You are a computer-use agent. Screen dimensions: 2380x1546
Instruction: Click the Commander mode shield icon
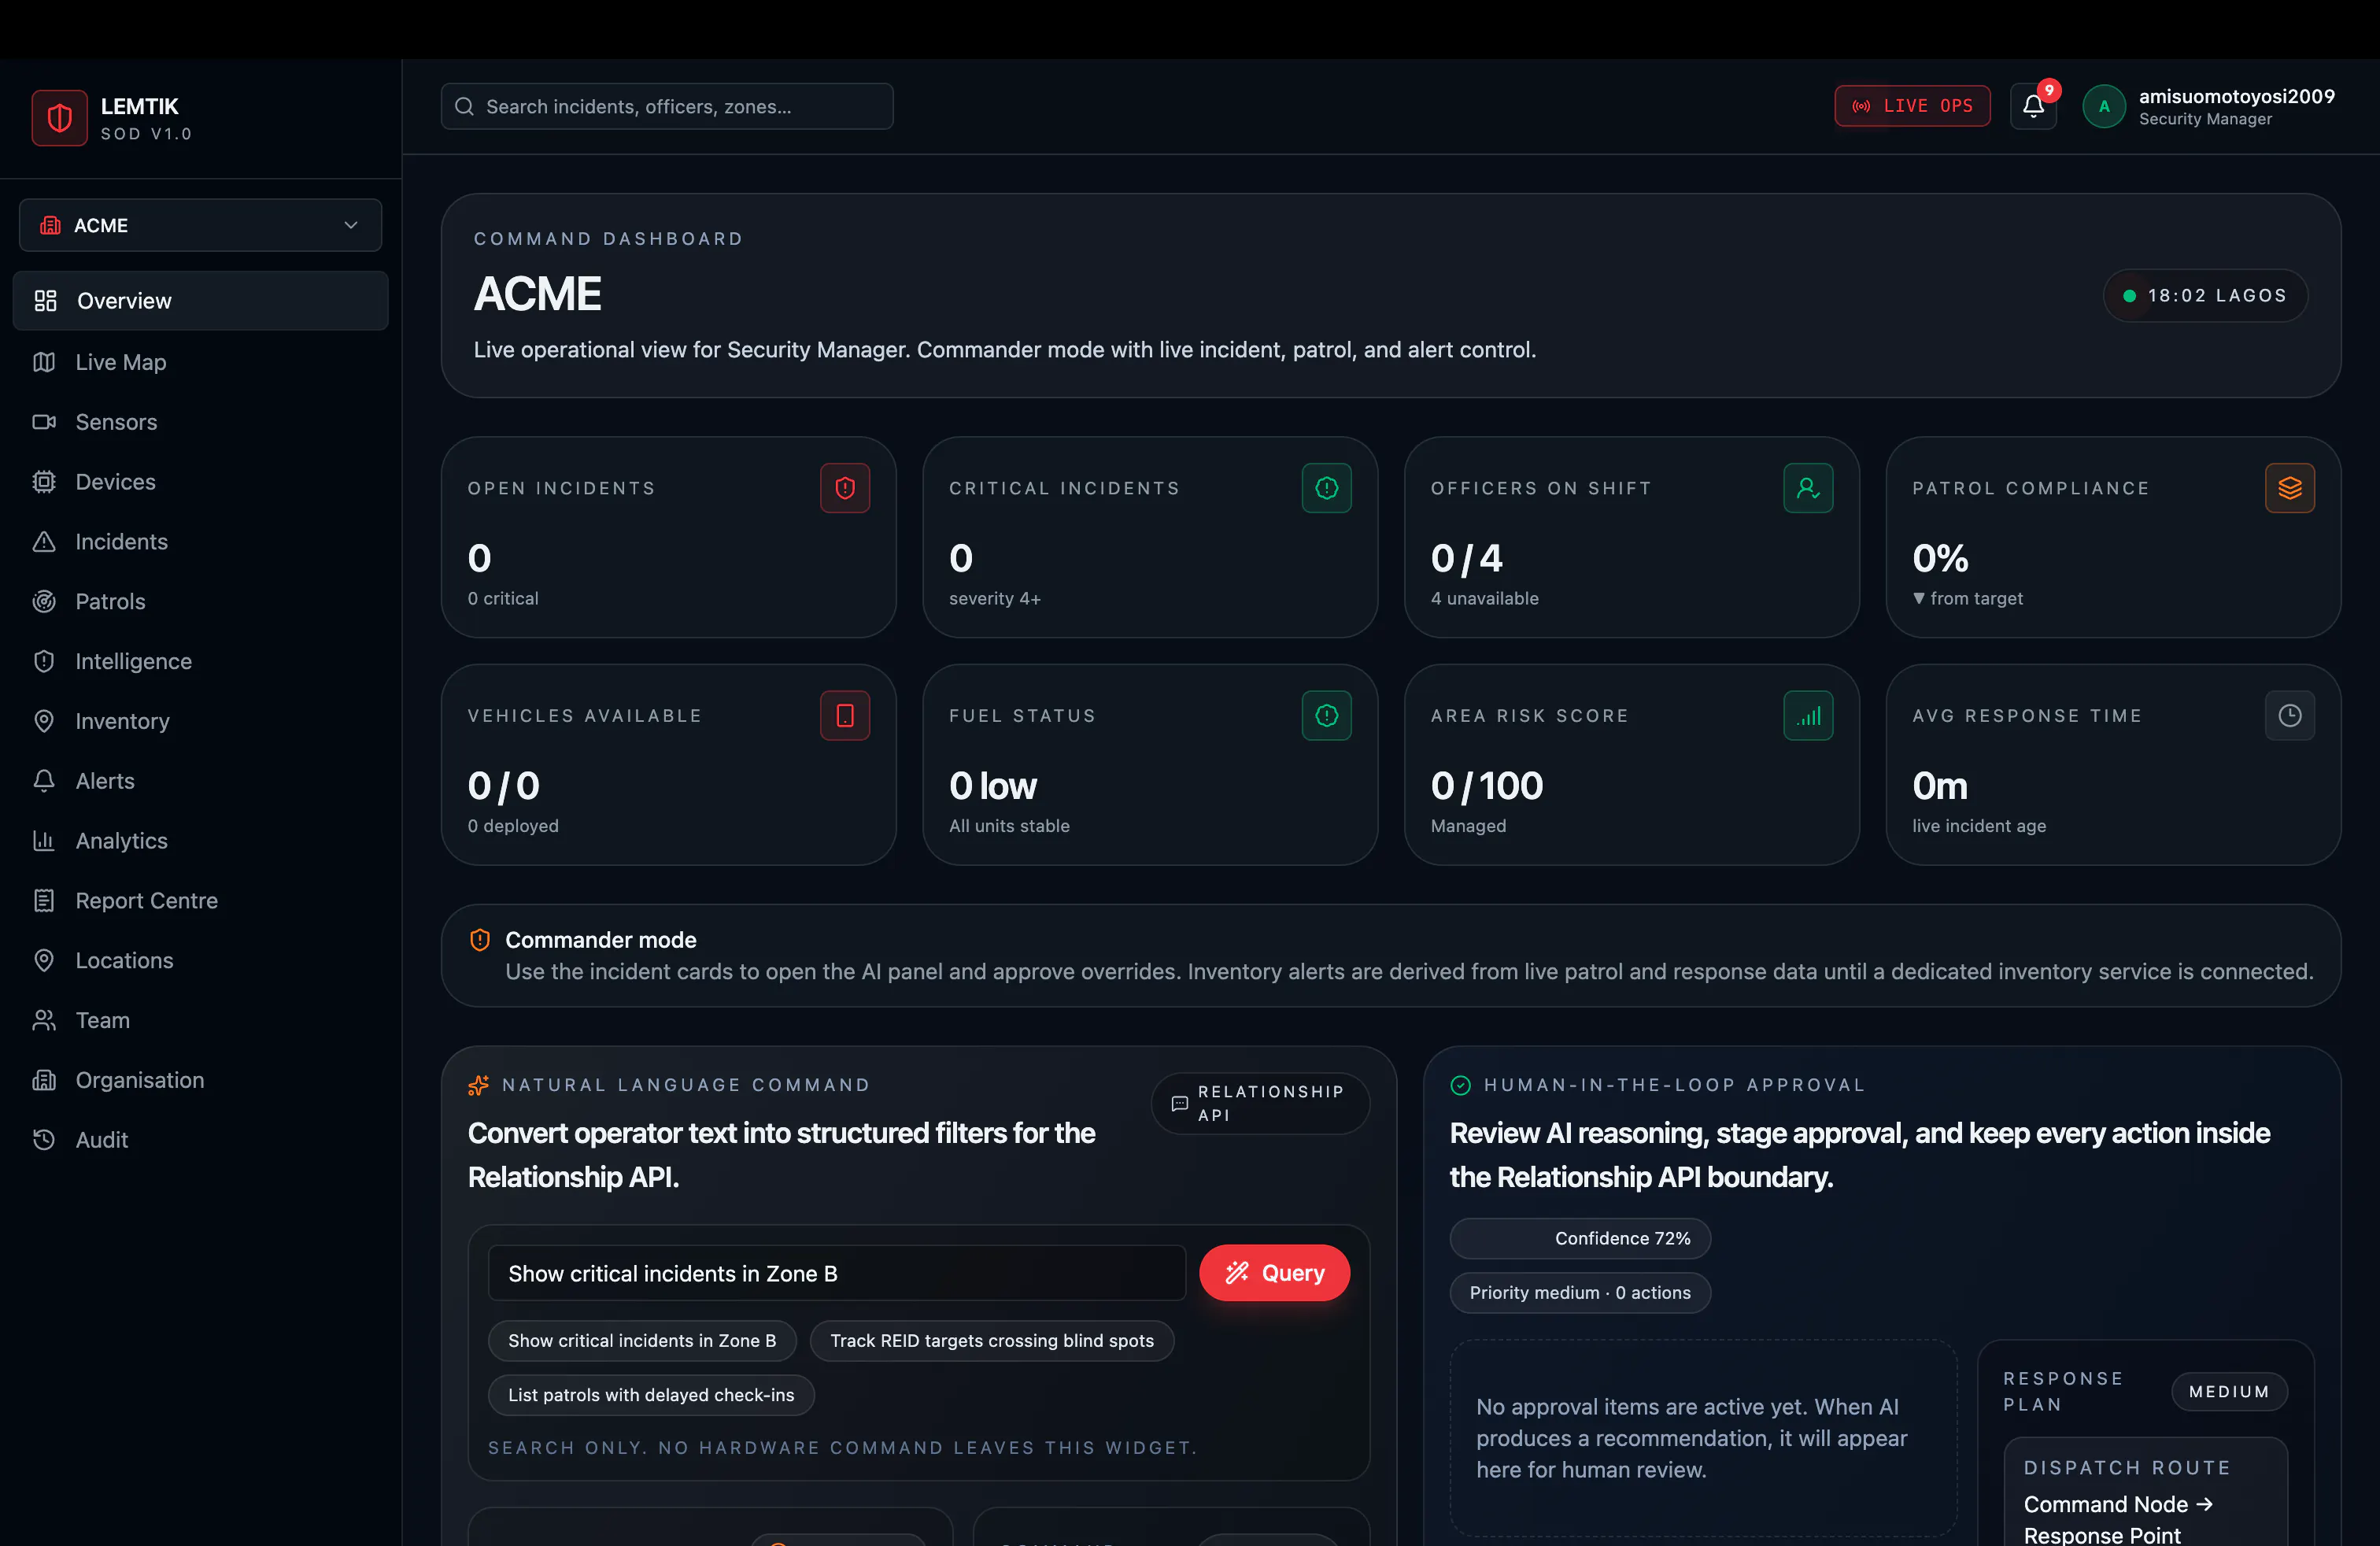480,940
